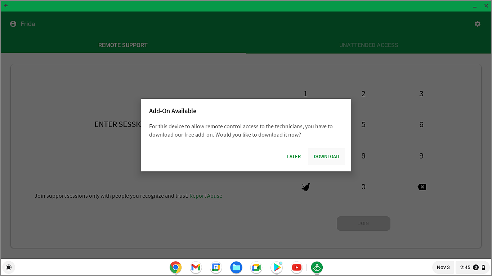The width and height of the screenshot is (492, 276).
Task: Open the green remote support app on shelf
Action: pos(317,267)
